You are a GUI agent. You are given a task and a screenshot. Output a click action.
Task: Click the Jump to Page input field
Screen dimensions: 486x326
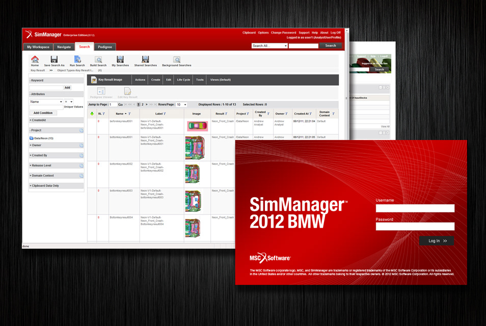(x=113, y=105)
